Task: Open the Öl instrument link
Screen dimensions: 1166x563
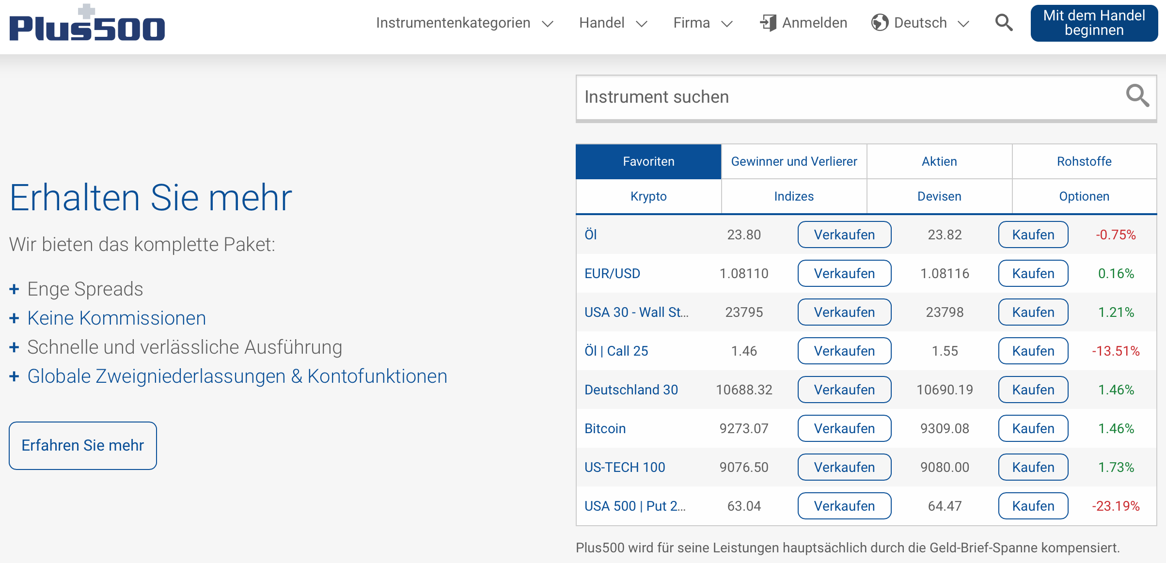Action: click(x=591, y=235)
